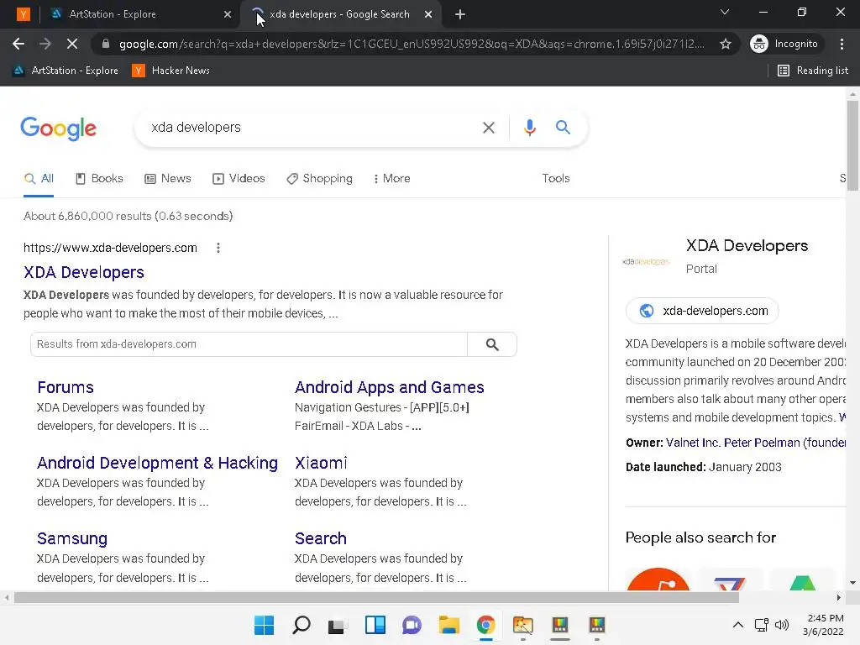Open a new tab with the plus button
The image size is (860, 645).
point(460,14)
